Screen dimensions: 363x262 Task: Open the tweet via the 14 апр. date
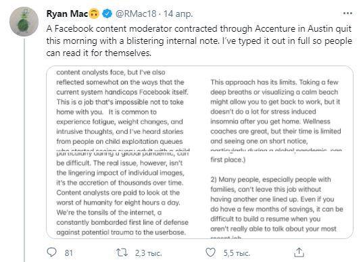click(178, 14)
